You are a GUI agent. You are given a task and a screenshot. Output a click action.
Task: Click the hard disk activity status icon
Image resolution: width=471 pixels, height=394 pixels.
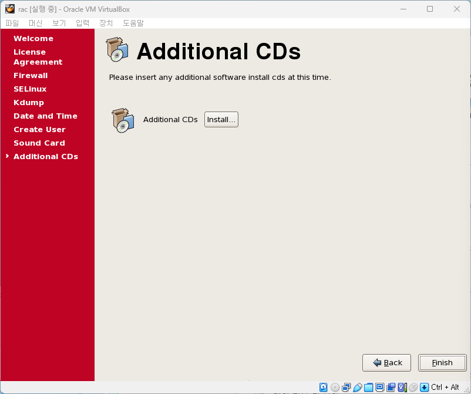tap(323, 388)
